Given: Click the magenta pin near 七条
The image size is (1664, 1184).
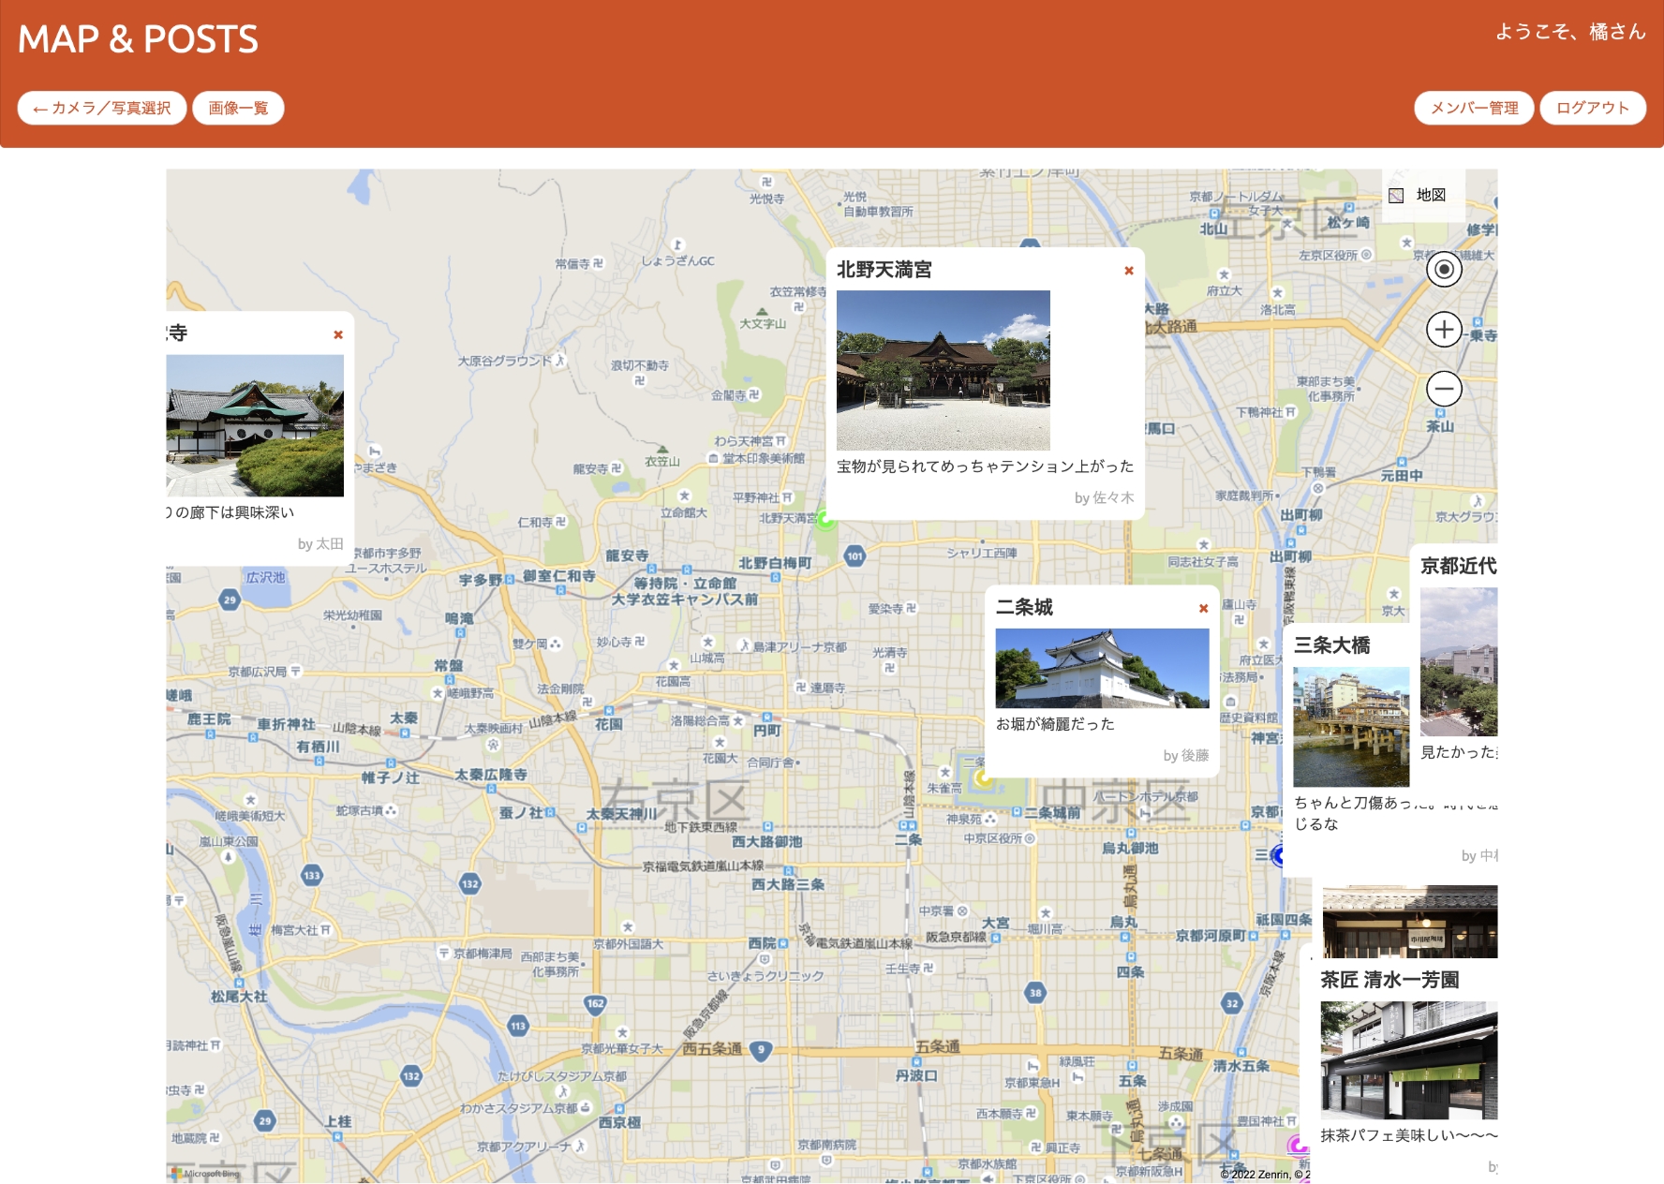Looking at the screenshot, I should click(x=1298, y=1145).
